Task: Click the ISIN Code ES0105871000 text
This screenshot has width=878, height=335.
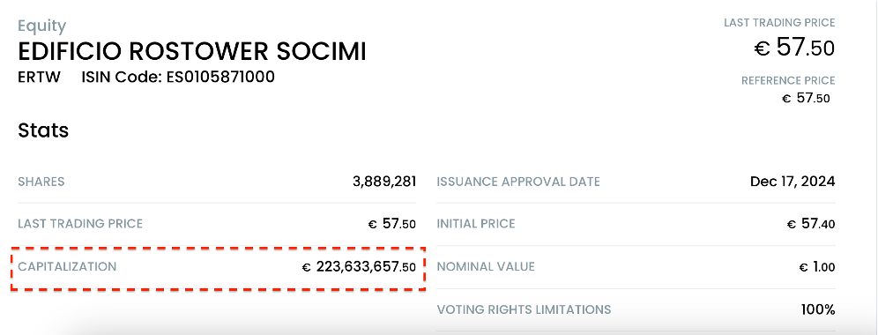Action: 178,77
